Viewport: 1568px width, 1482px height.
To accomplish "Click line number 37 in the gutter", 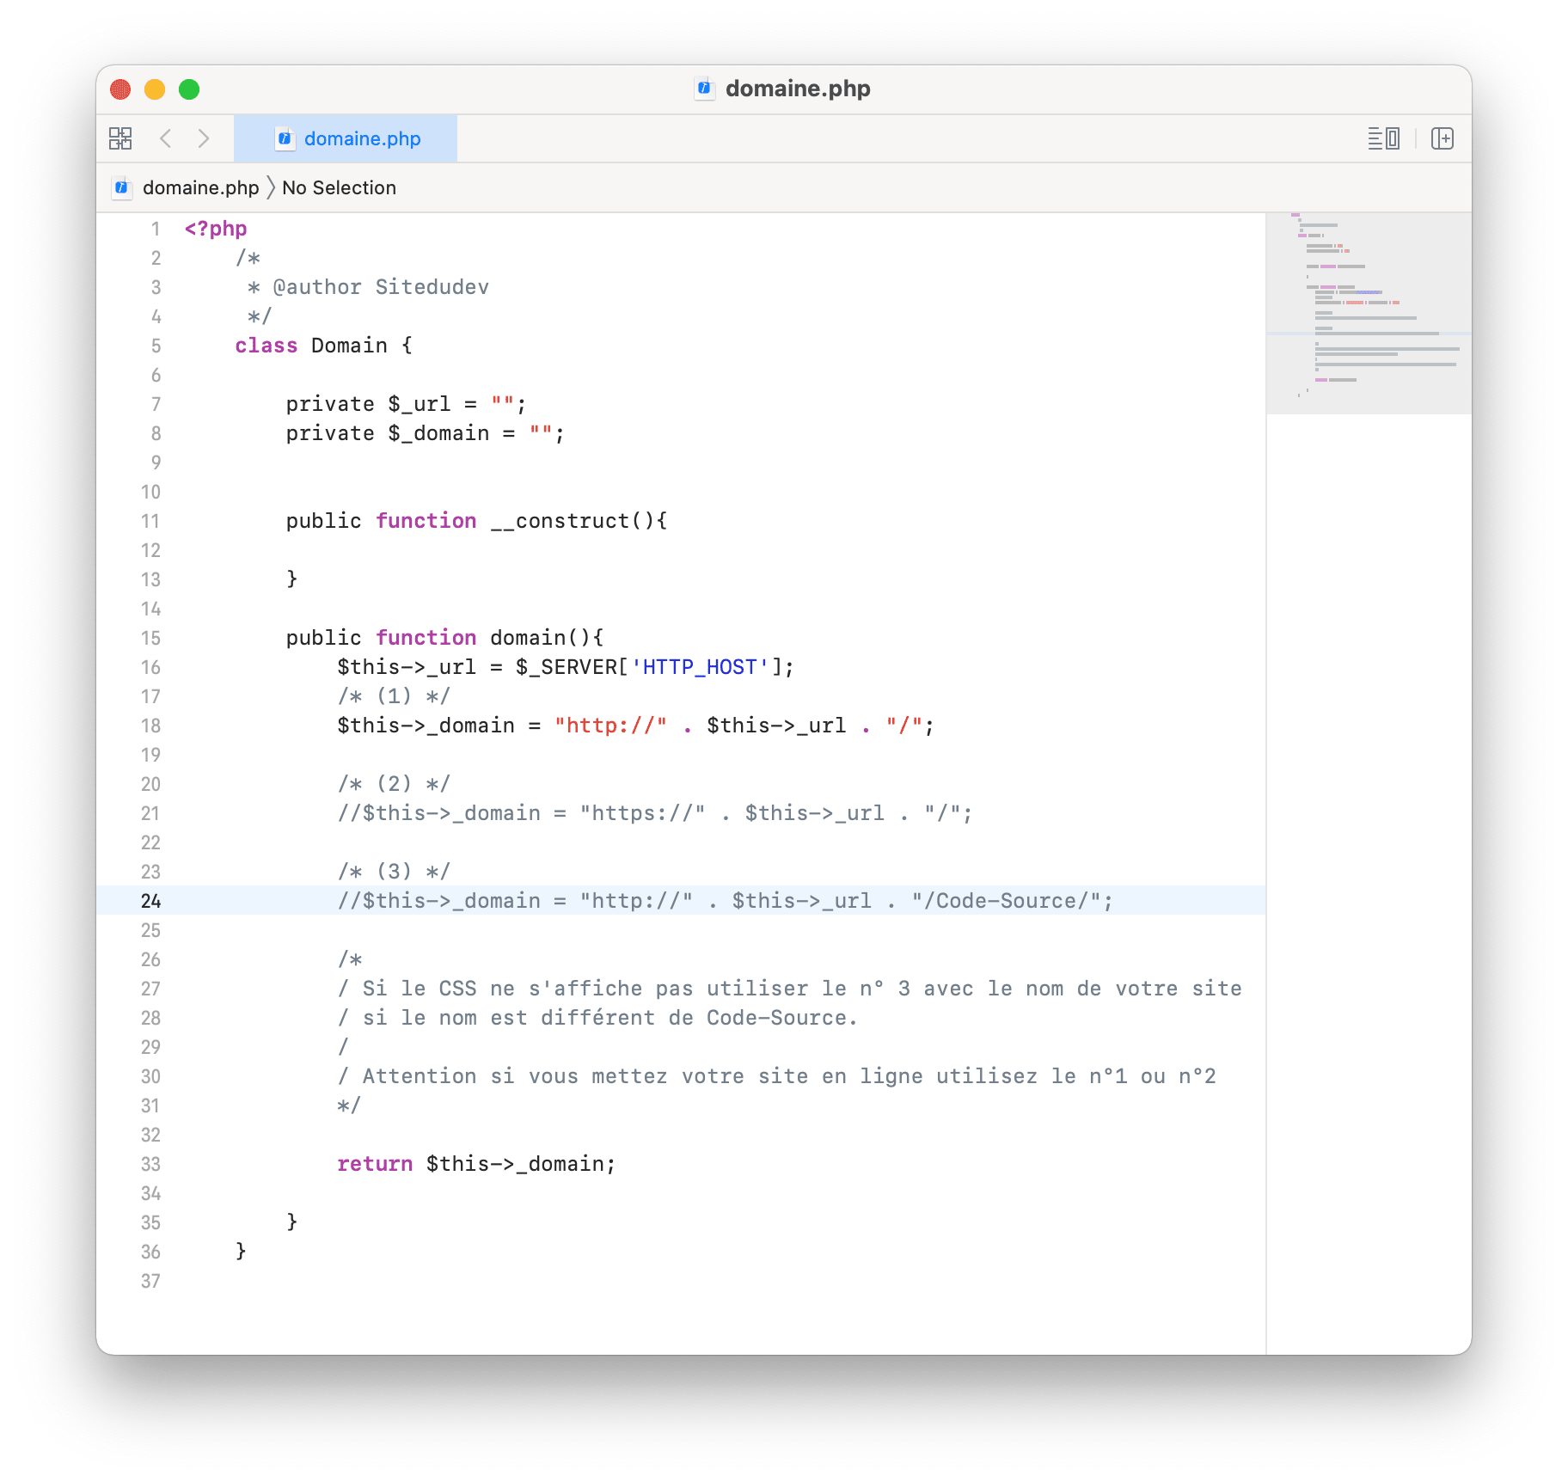I will click(151, 1281).
